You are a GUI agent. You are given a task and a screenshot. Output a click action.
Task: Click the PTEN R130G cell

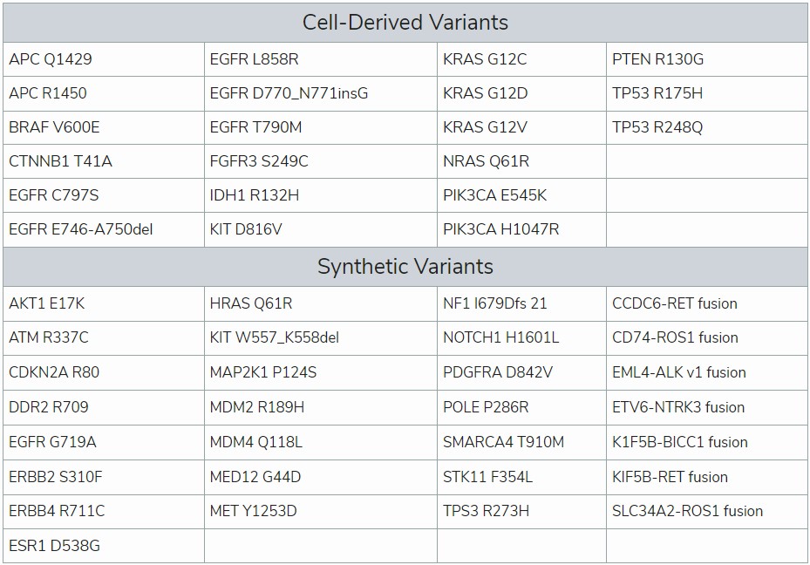pos(707,59)
